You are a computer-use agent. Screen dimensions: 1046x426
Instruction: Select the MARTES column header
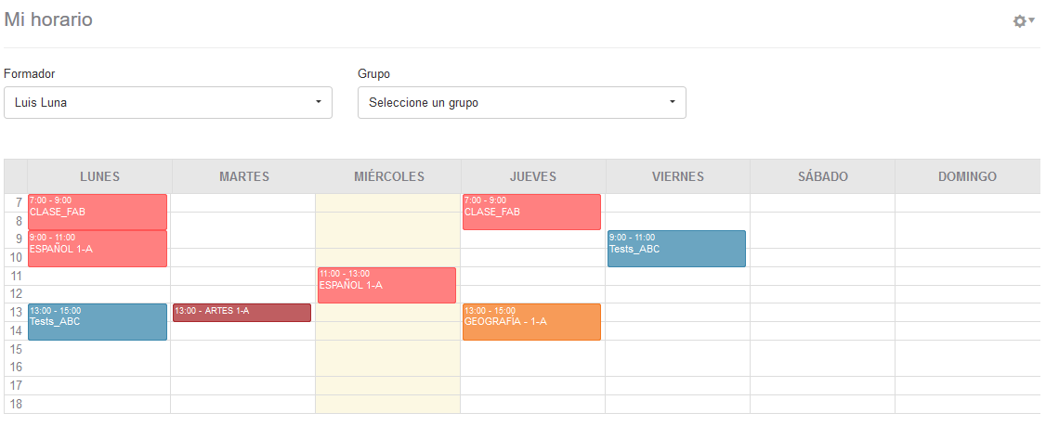[244, 176]
